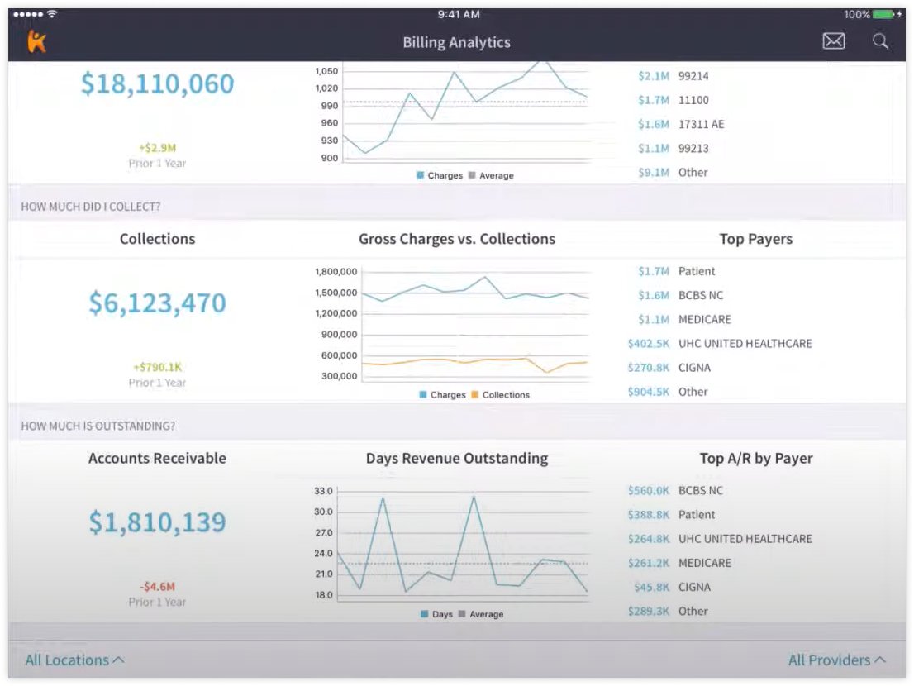Tap the battery indicator in the status bar
Image resolution: width=914 pixels, height=686 pixels.
(x=884, y=14)
